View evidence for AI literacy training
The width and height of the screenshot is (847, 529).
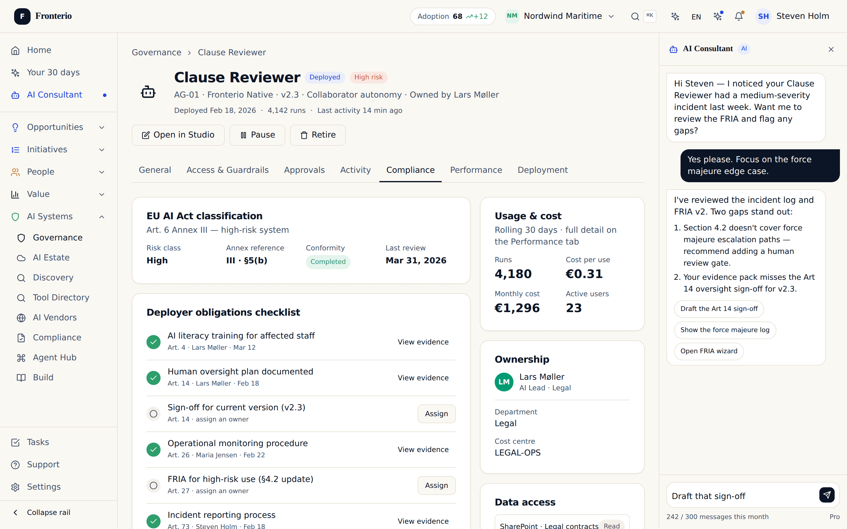click(x=423, y=342)
